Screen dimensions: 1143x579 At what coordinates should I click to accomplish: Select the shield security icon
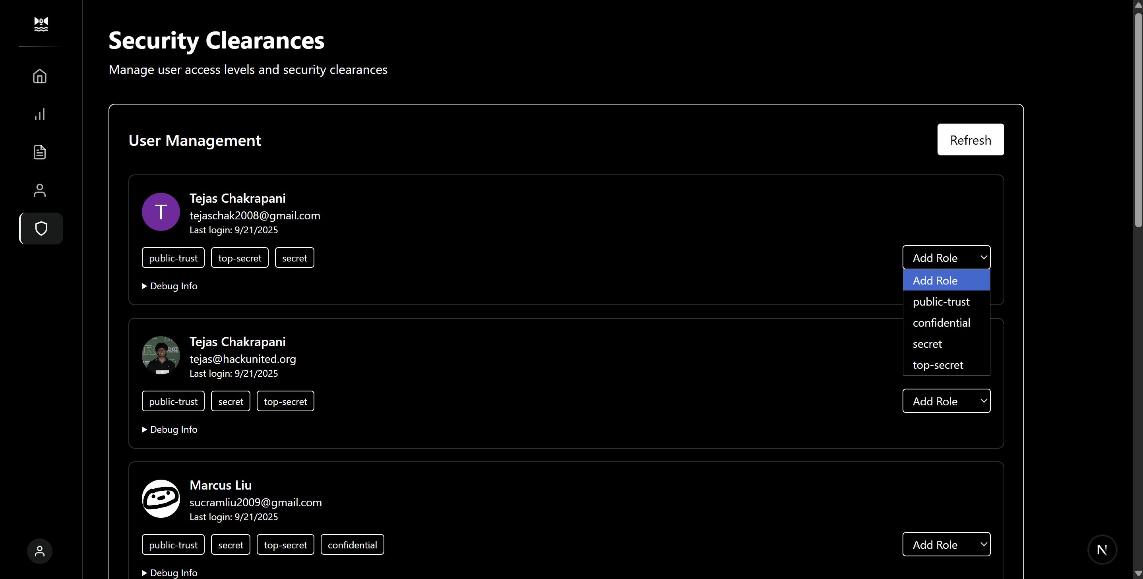pos(41,229)
